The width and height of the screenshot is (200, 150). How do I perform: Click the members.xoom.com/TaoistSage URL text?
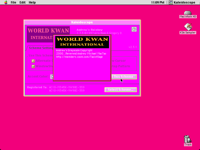pyautogui.click(x=79, y=57)
